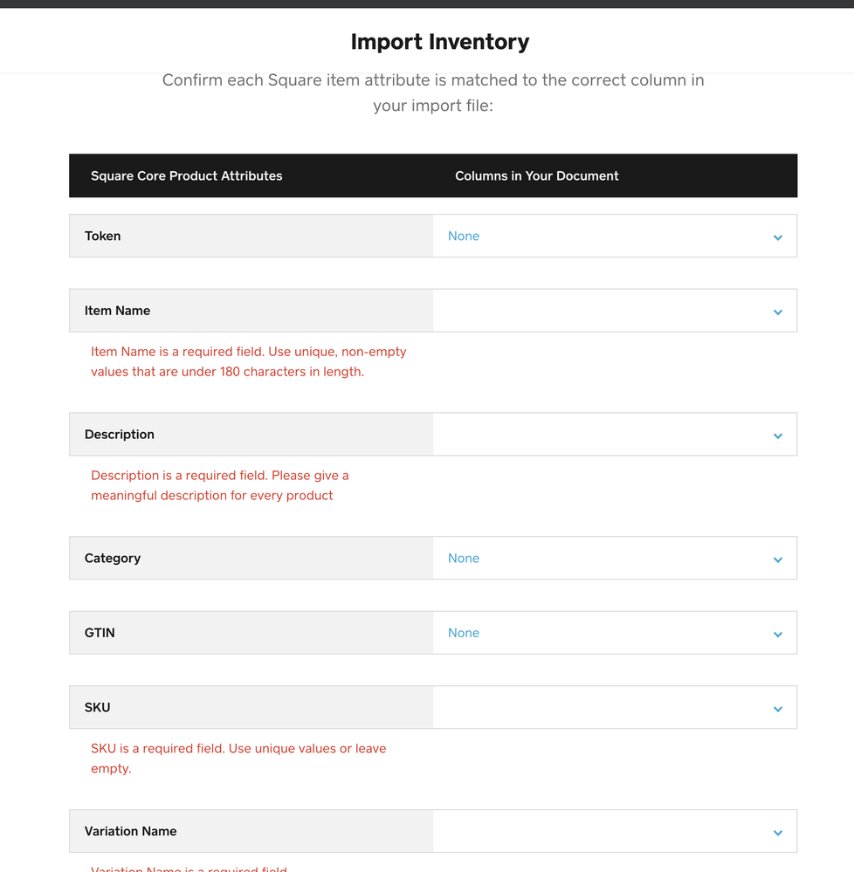The width and height of the screenshot is (854, 872).
Task: Select the 'None' value for Token
Action: (464, 236)
